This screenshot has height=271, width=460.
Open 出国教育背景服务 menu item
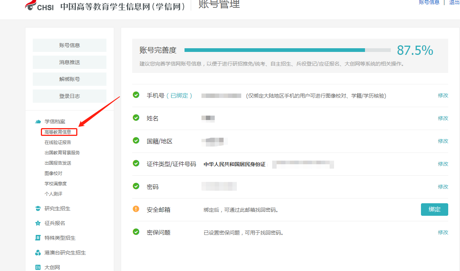[62, 152]
